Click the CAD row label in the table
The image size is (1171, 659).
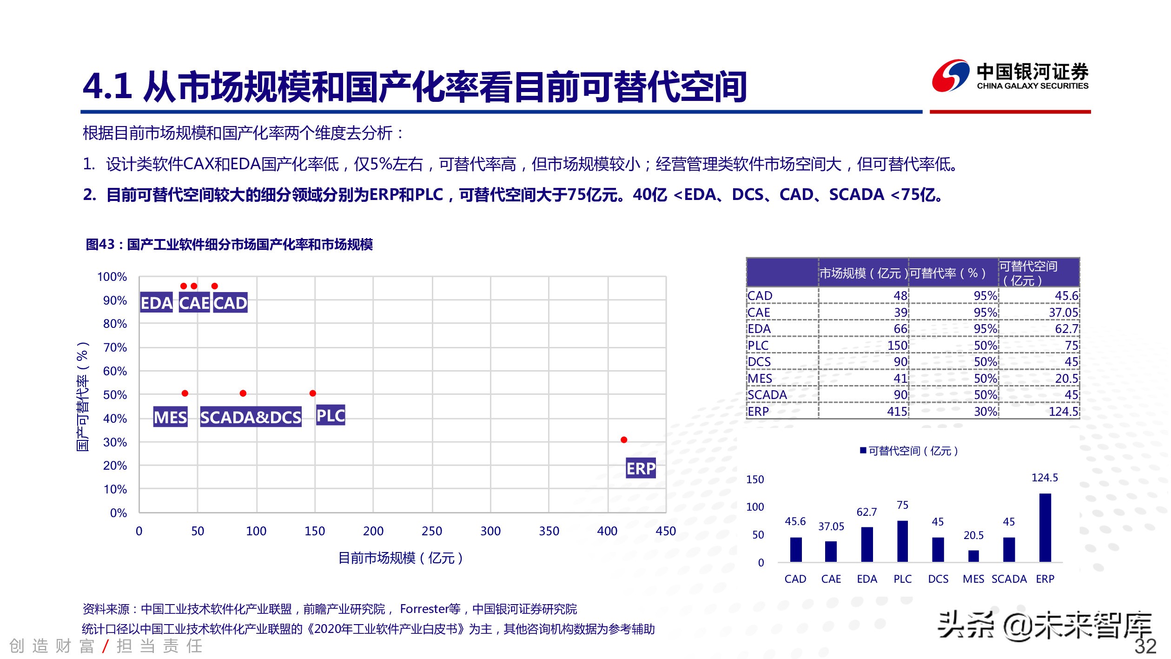(760, 296)
